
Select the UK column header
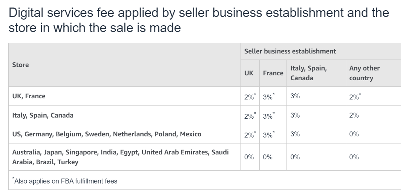[x=249, y=73]
